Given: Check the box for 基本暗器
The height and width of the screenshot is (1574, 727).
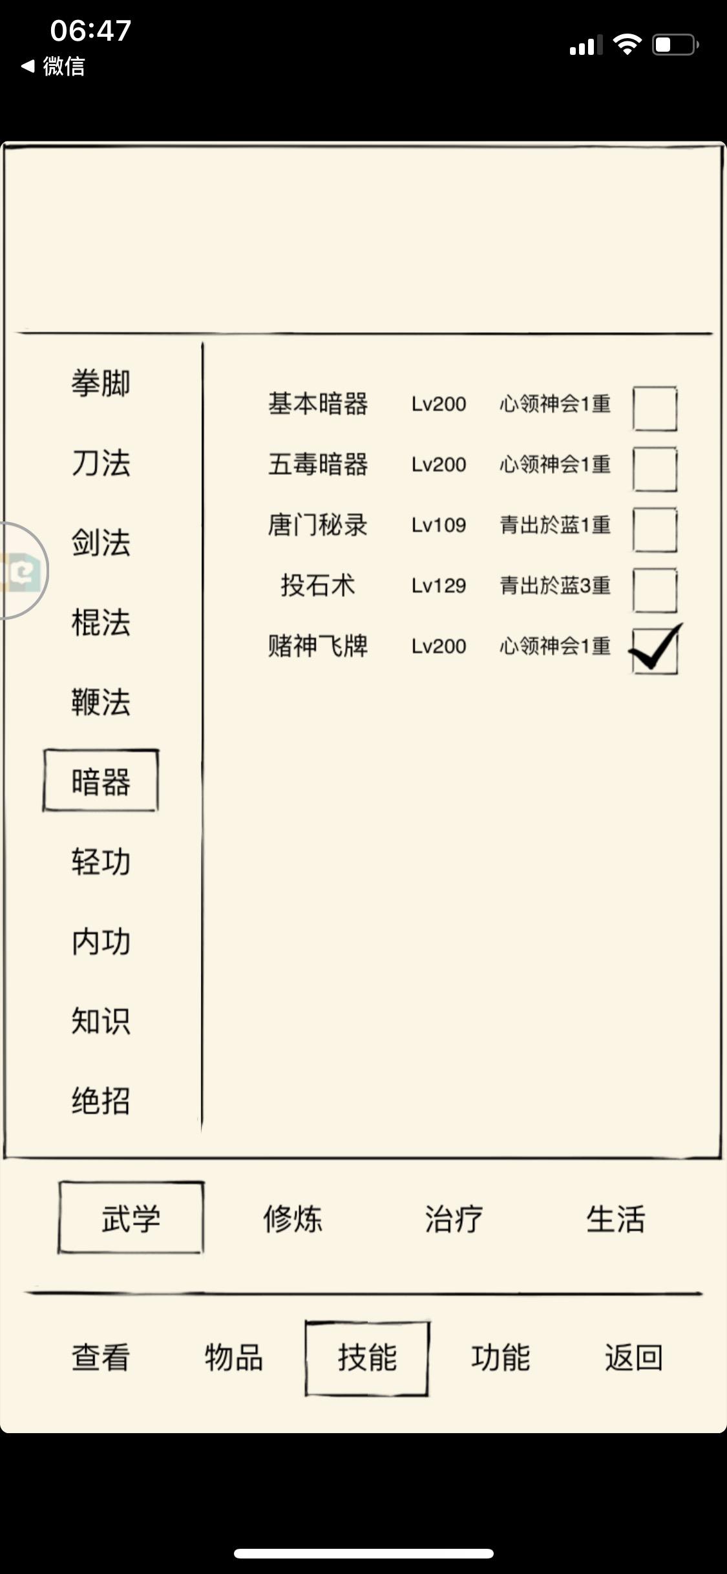Looking at the screenshot, I should (655, 408).
